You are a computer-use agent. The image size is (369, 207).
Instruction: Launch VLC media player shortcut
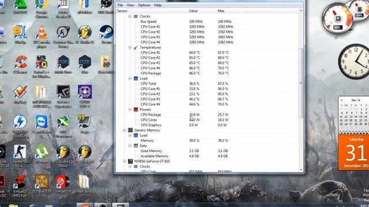coord(42,36)
